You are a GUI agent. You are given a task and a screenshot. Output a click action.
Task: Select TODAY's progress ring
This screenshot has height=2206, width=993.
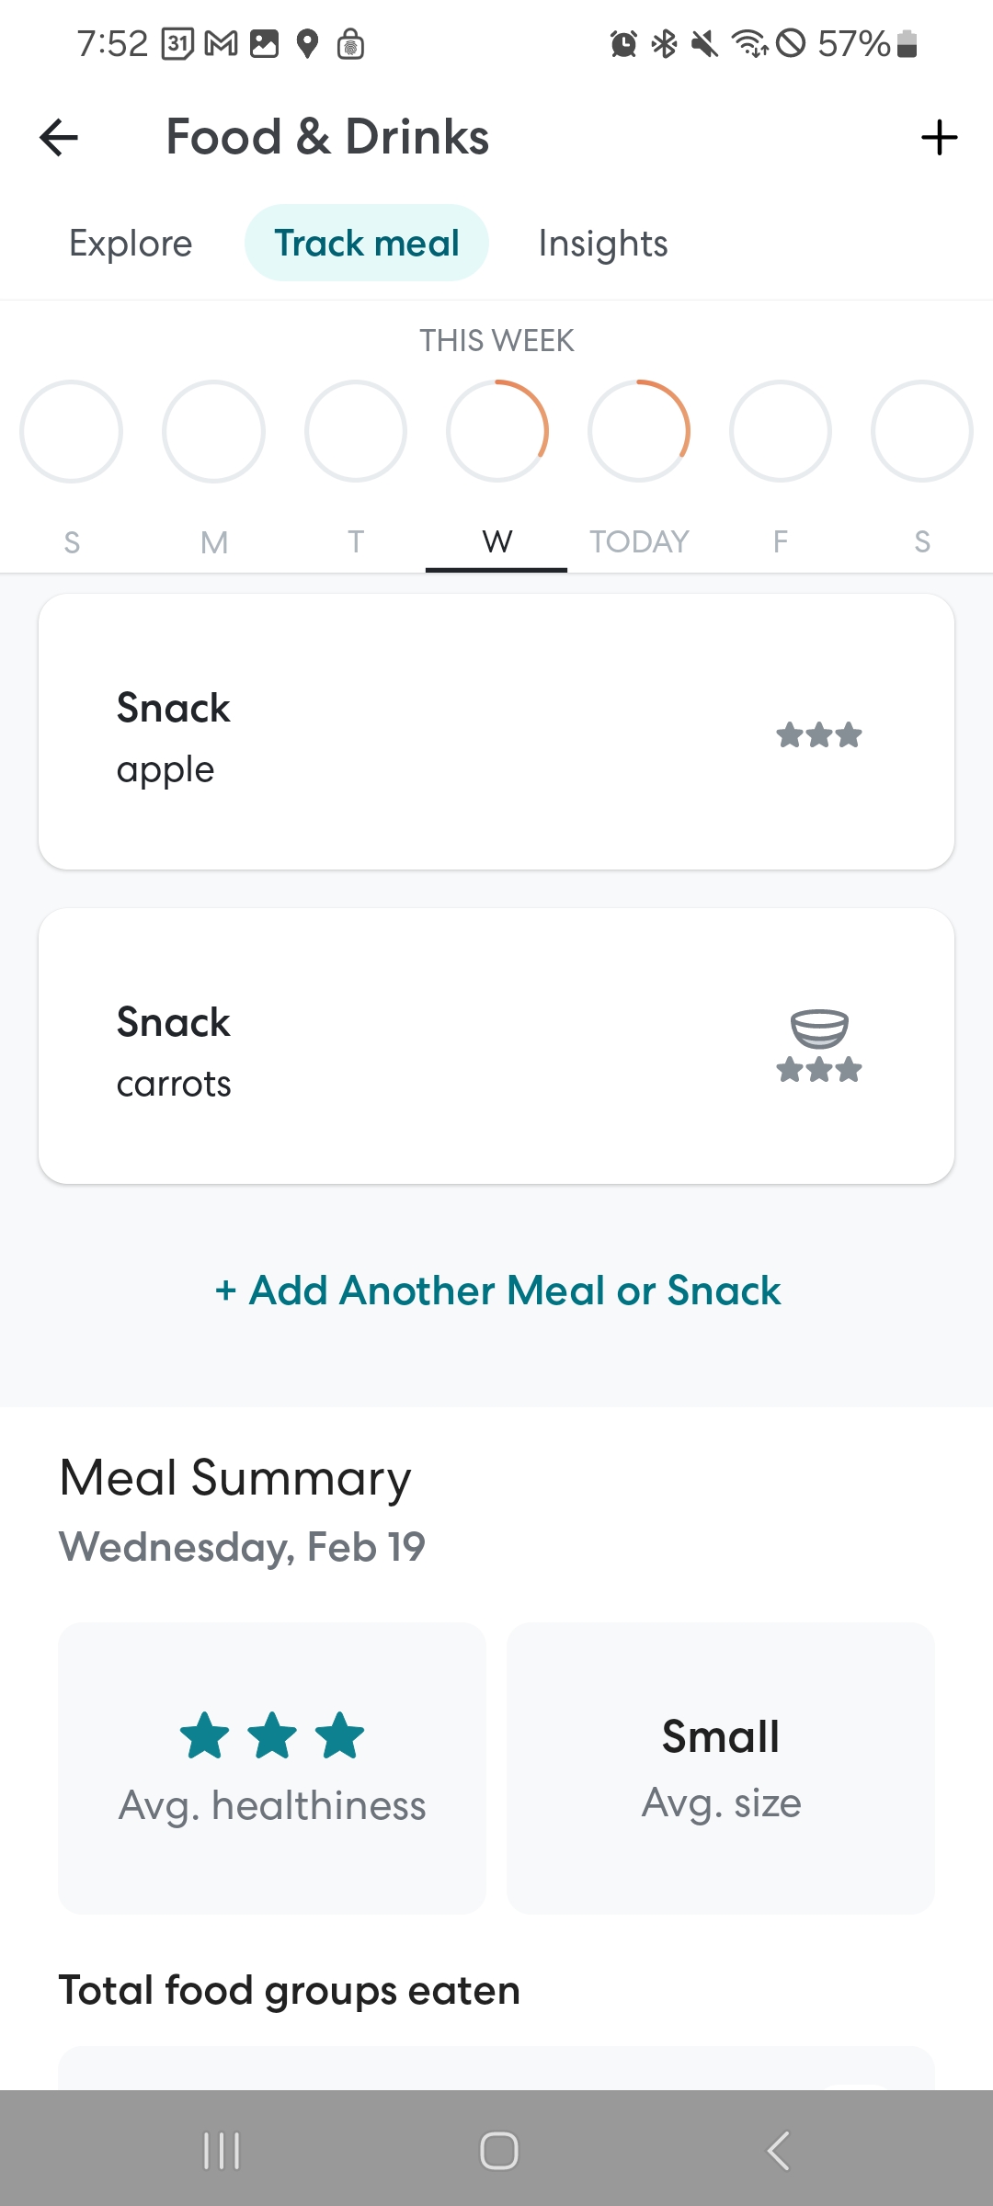(x=639, y=431)
